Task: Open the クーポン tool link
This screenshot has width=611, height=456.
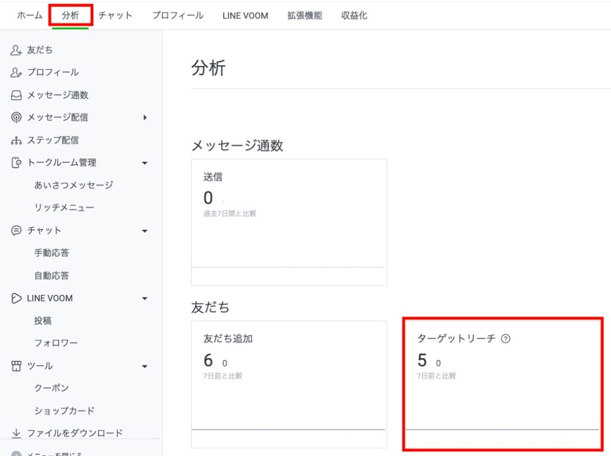Action: click(51, 389)
